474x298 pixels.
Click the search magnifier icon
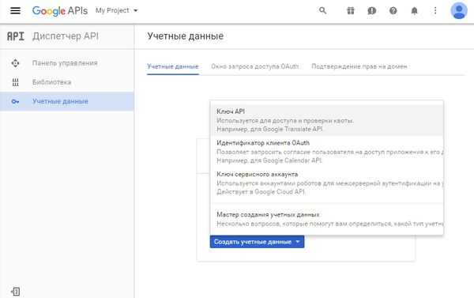tap(322, 10)
